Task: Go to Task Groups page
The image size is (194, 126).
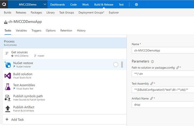Action: click(x=66, y=13)
